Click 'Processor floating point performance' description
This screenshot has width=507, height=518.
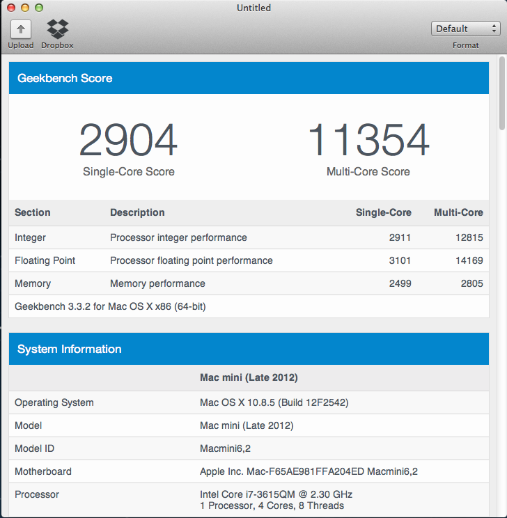(x=192, y=260)
